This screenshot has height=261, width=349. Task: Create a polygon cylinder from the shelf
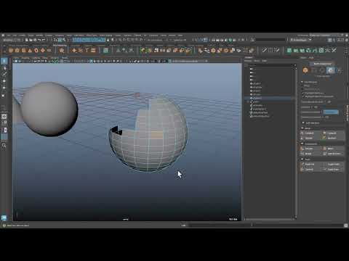23,50
